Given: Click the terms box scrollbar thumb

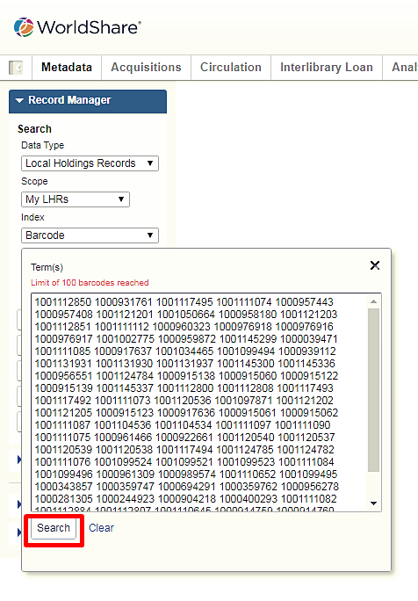Looking at the screenshot, I should pyautogui.click(x=373, y=390).
